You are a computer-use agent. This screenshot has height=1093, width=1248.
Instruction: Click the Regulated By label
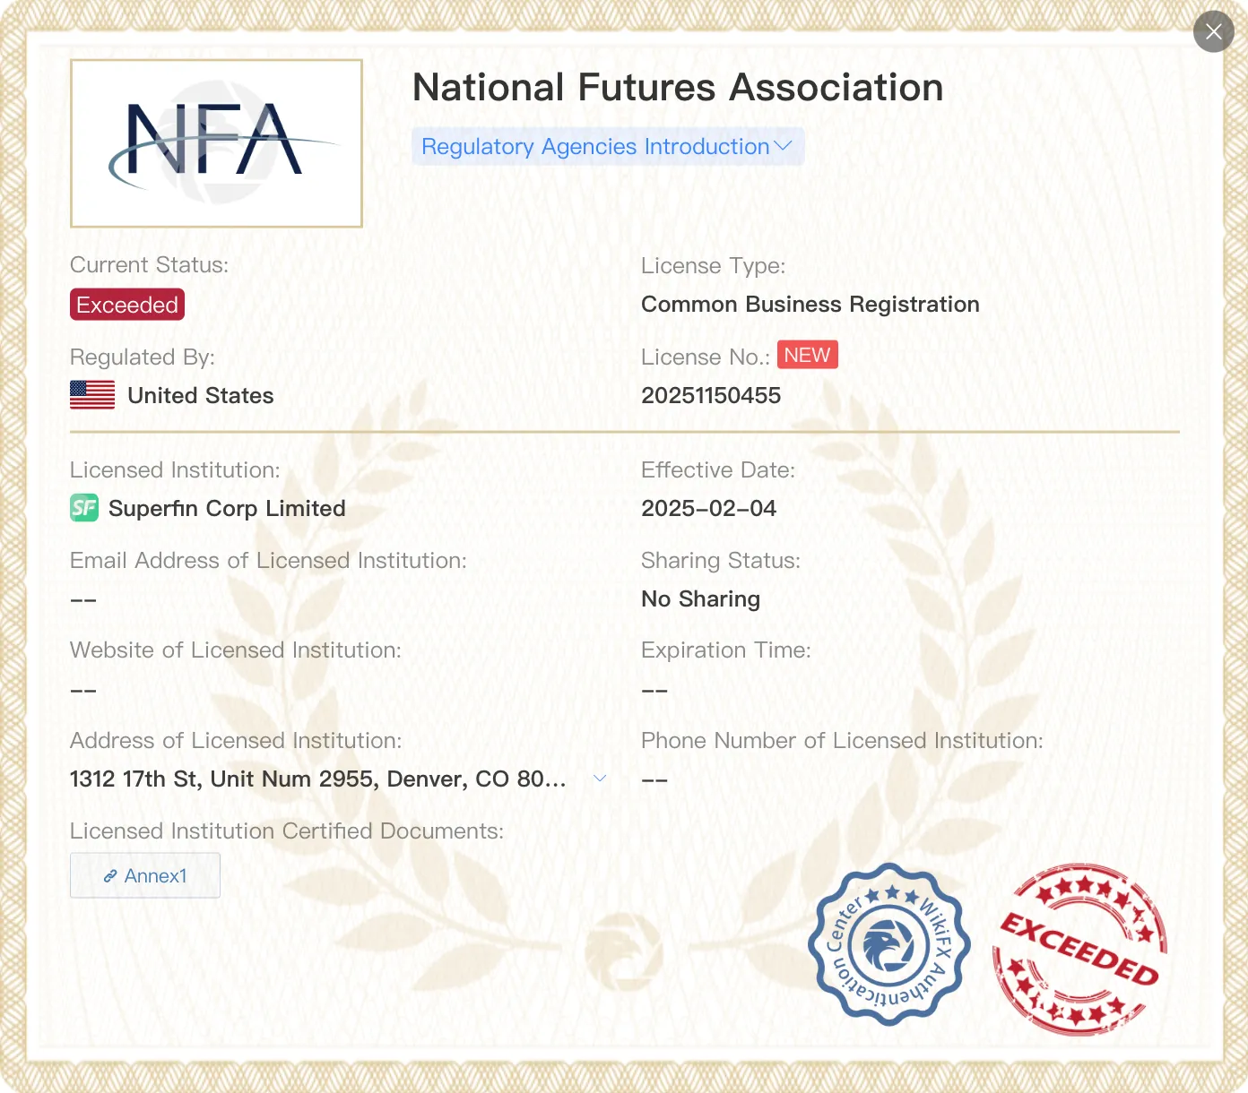click(143, 357)
